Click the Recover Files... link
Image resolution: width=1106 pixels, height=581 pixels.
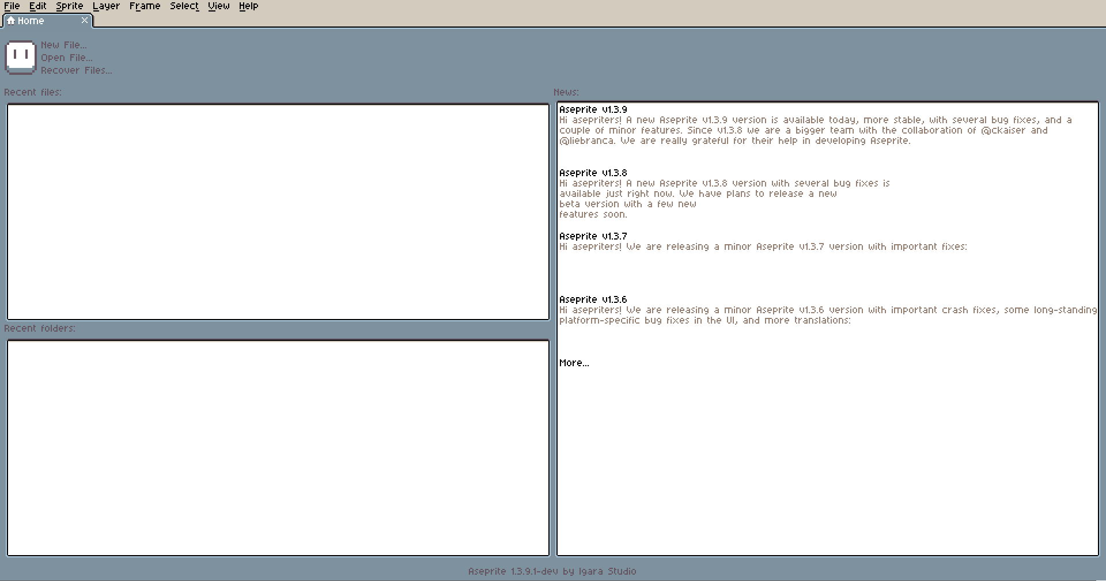tap(77, 70)
